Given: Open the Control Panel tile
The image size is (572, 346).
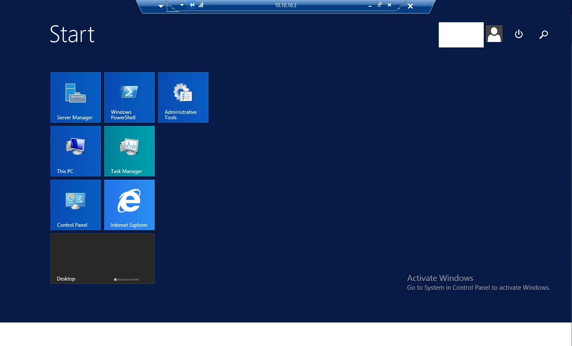Looking at the screenshot, I should [x=76, y=205].
